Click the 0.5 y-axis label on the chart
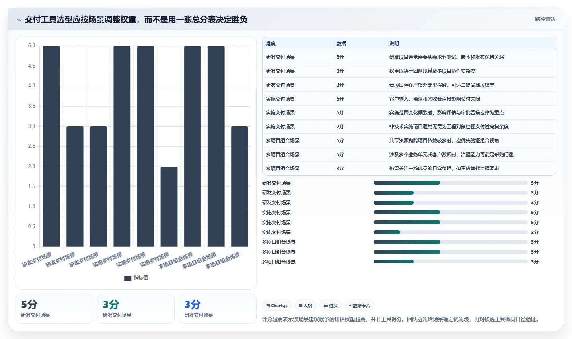This screenshot has width=572, height=339. (31, 227)
